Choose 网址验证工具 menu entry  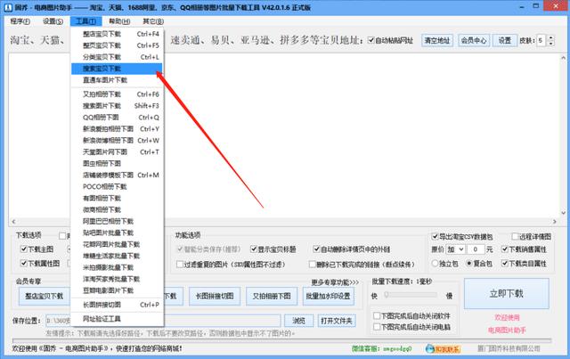point(117,319)
